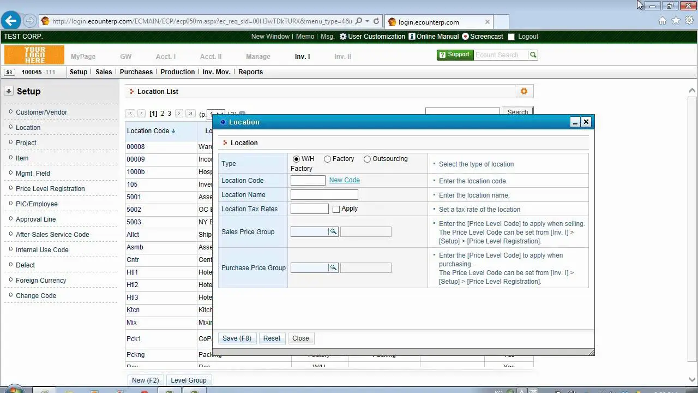Click the S8 badge beside 100045
Screen dimensions: 698x393
click(x=9, y=72)
